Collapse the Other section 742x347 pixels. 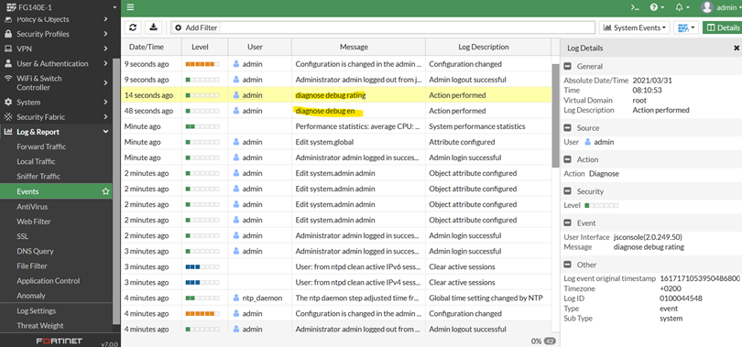(x=567, y=265)
